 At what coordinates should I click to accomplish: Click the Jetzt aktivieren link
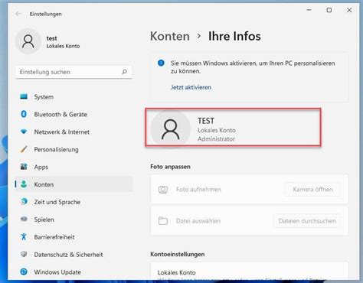[191, 87]
